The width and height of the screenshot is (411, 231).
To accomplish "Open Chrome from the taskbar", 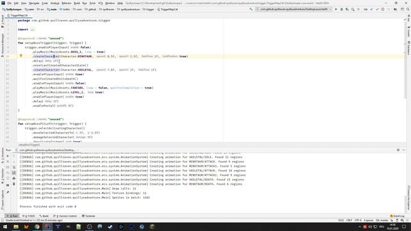I will 37,227.
